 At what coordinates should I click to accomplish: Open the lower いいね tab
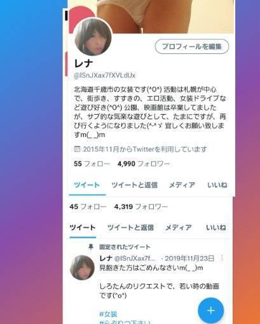(216, 228)
